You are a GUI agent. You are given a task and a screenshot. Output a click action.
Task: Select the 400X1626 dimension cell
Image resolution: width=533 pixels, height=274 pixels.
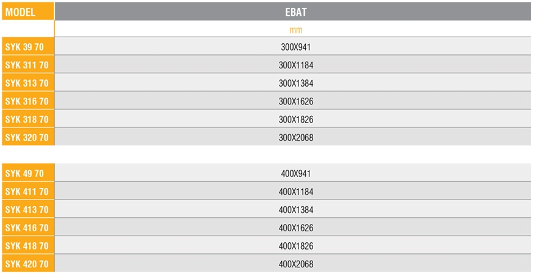click(297, 228)
